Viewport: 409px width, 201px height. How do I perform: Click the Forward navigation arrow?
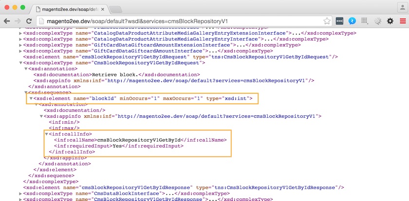click(x=19, y=21)
